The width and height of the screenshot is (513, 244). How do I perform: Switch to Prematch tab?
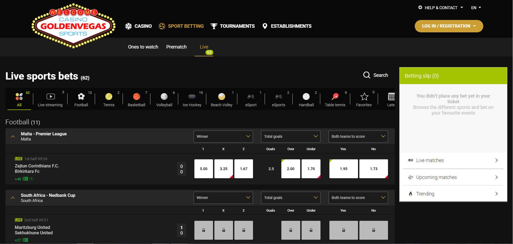pos(177,47)
